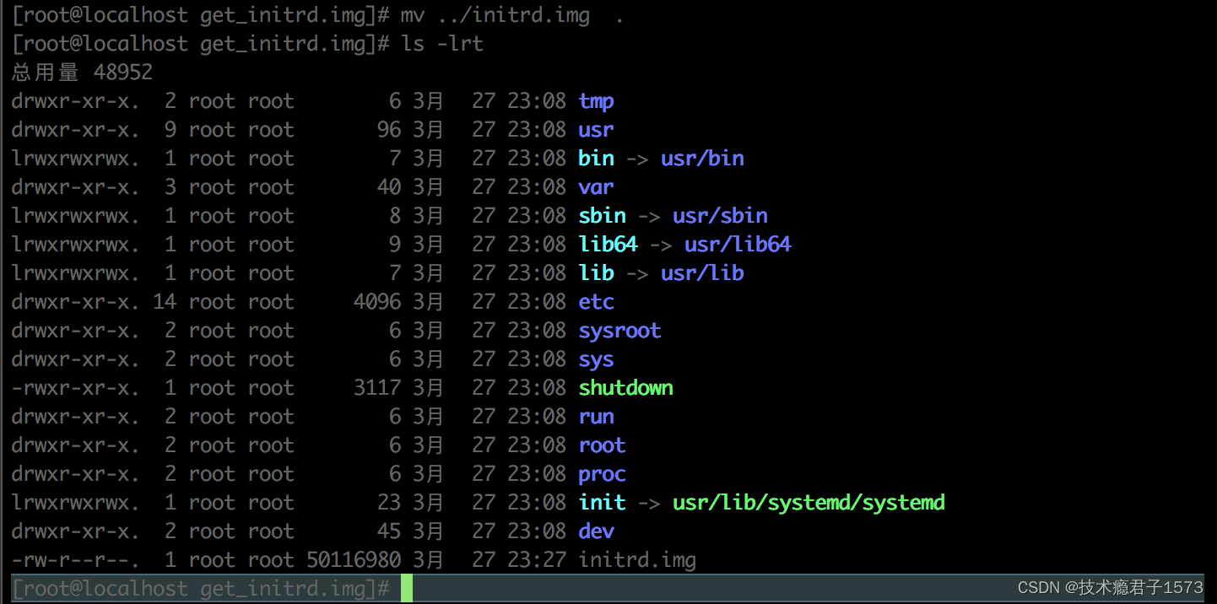Select the usr directory entry
The width and height of the screenshot is (1217, 604).
(596, 129)
